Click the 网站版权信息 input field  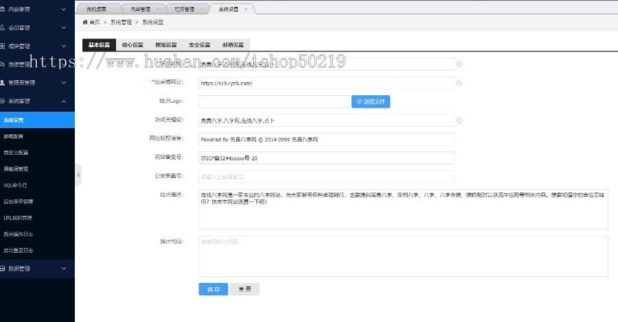click(x=326, y=139)
